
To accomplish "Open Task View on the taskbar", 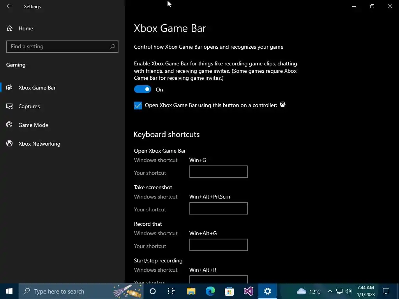I will point(171,291).
